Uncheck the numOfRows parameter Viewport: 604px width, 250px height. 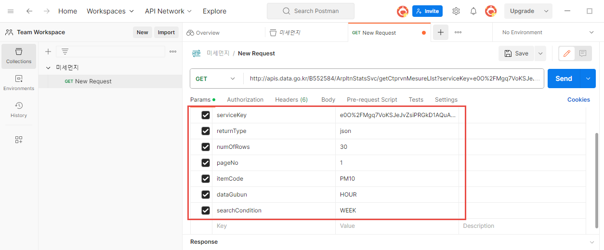pyautogui.click(x=206, y=147)
